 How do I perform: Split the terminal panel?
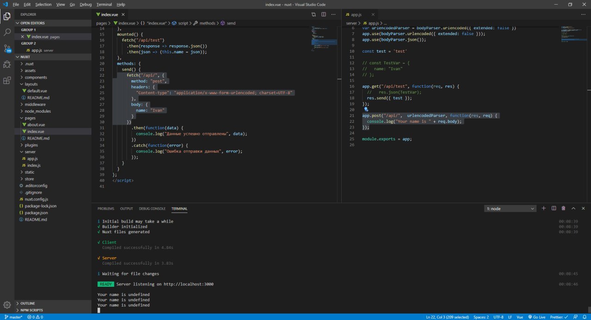[554, 208]
